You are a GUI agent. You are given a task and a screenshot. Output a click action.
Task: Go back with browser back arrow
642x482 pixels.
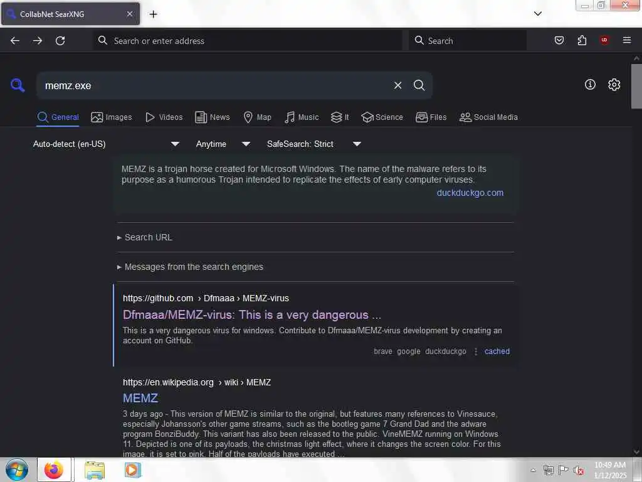[15, 41]
